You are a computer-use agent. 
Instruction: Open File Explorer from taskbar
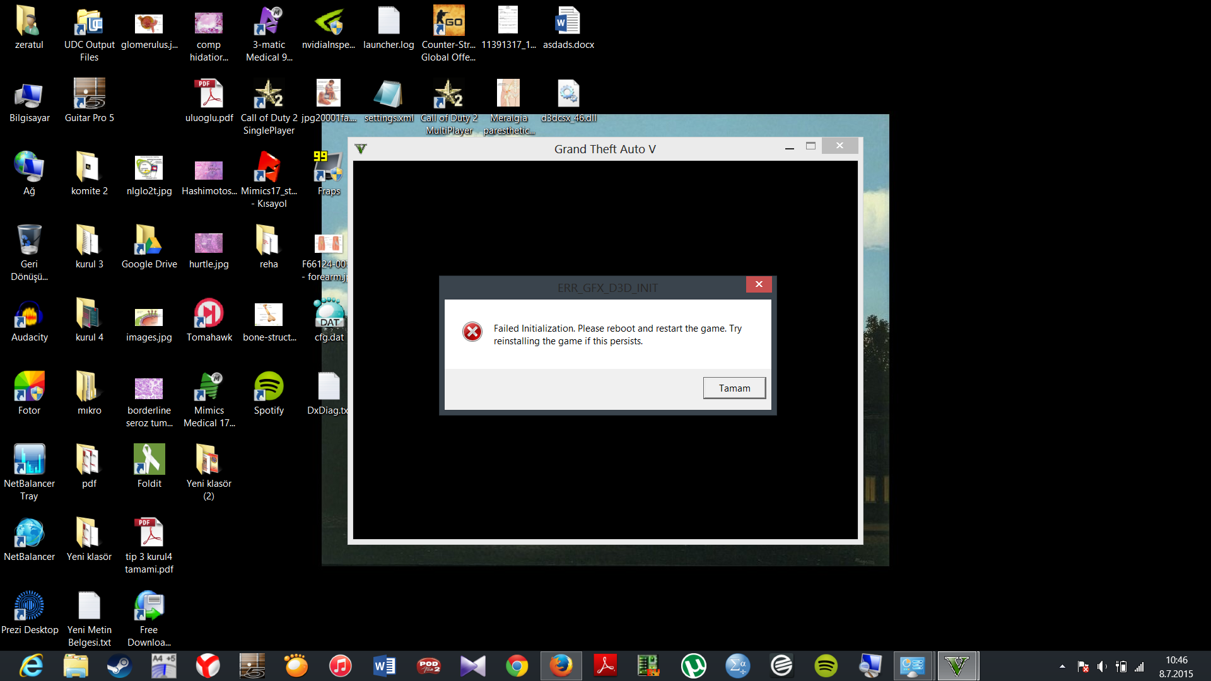pos(75,666)
